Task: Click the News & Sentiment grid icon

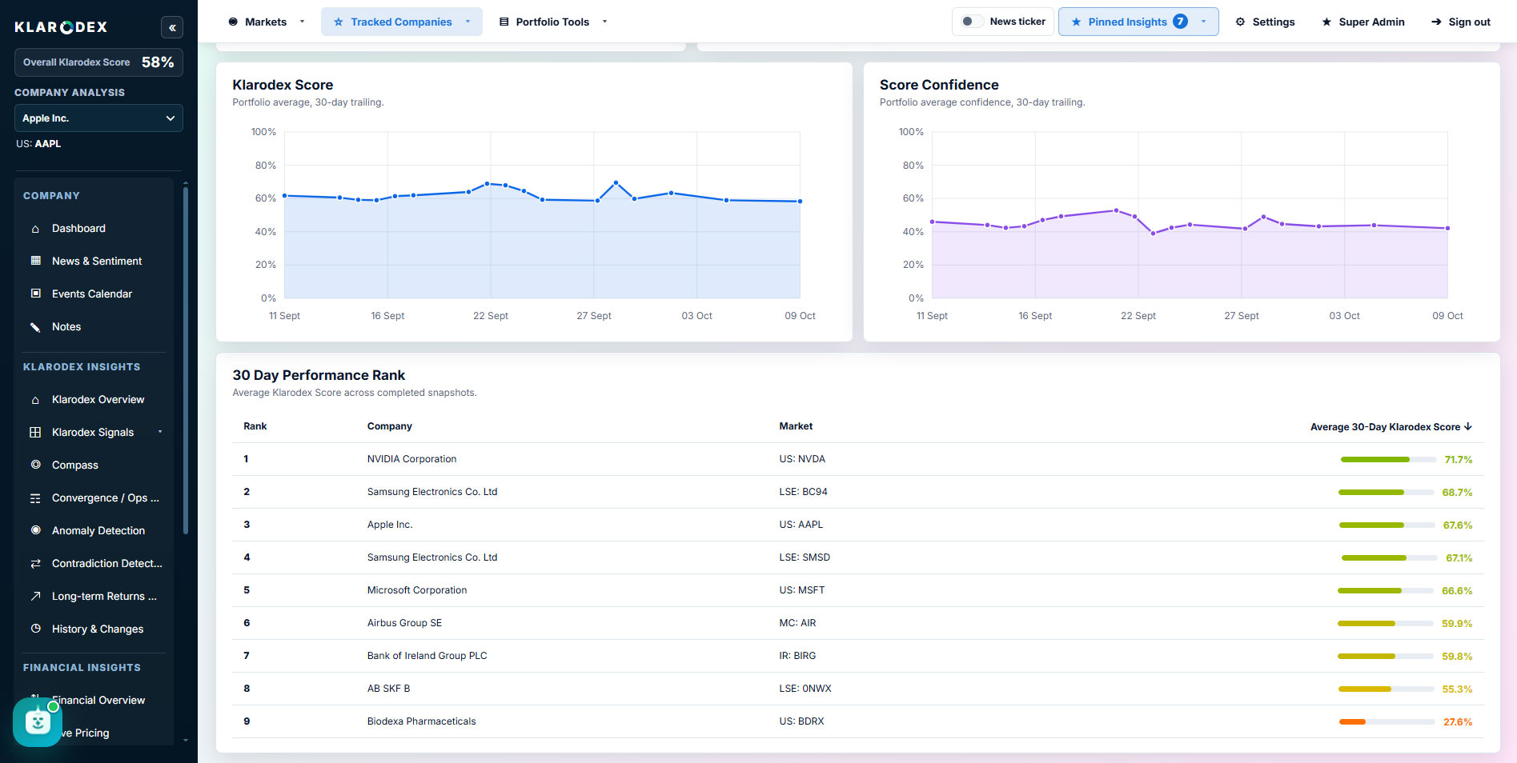Action: click(35, 261)
